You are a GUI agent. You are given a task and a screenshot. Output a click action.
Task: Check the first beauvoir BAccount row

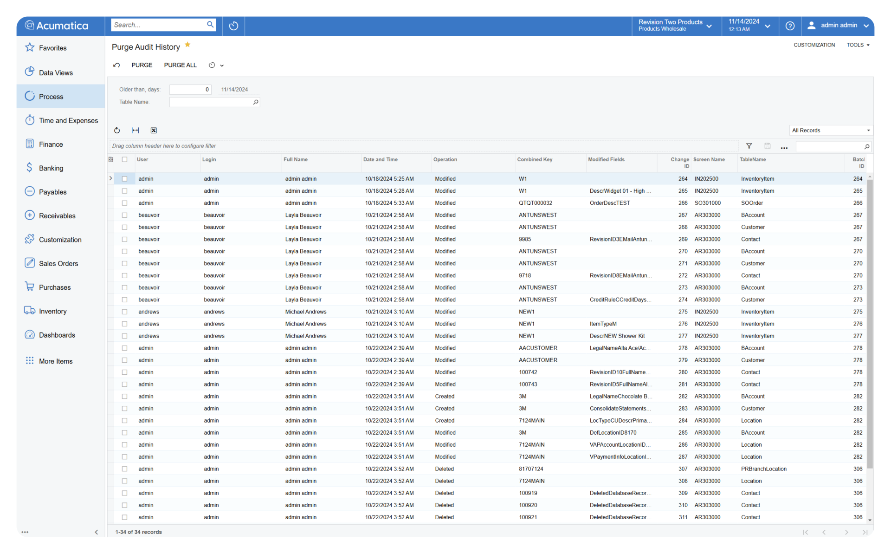[x=124, y=215]
